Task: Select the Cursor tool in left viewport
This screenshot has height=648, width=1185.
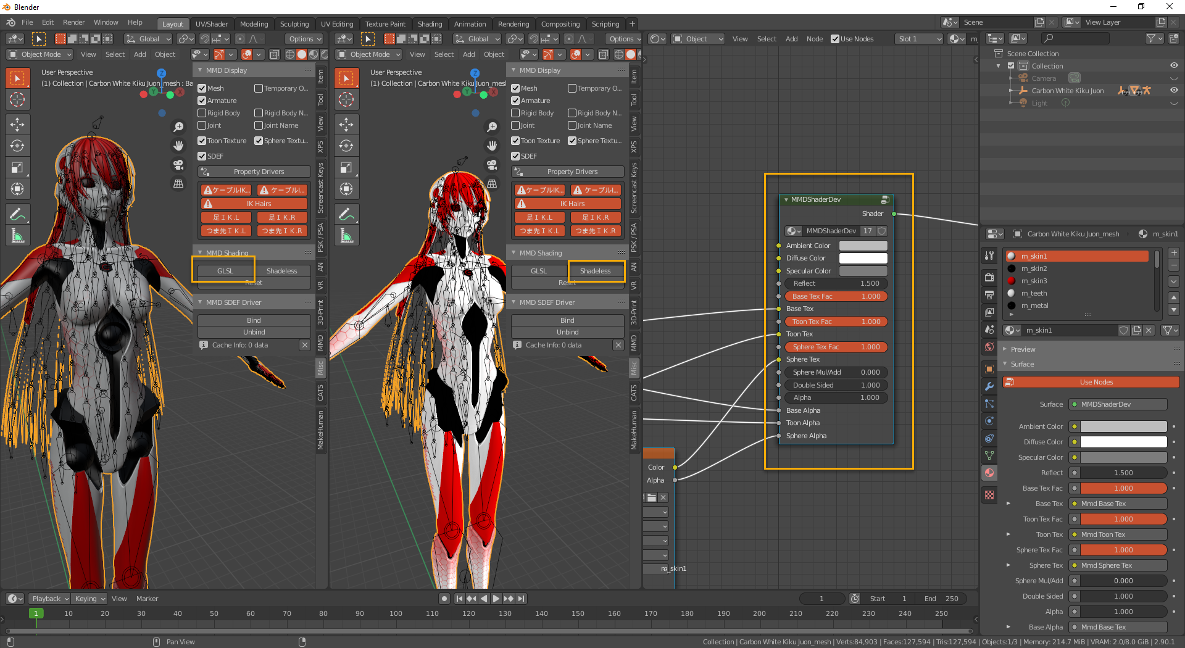Action: tap(17, 99)
